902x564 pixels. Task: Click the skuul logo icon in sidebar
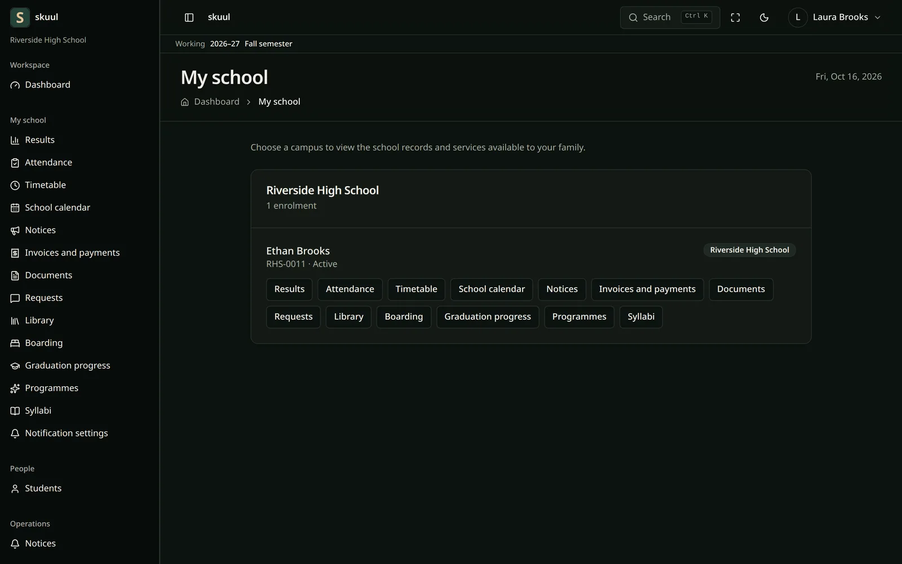[x=20, y=17]
